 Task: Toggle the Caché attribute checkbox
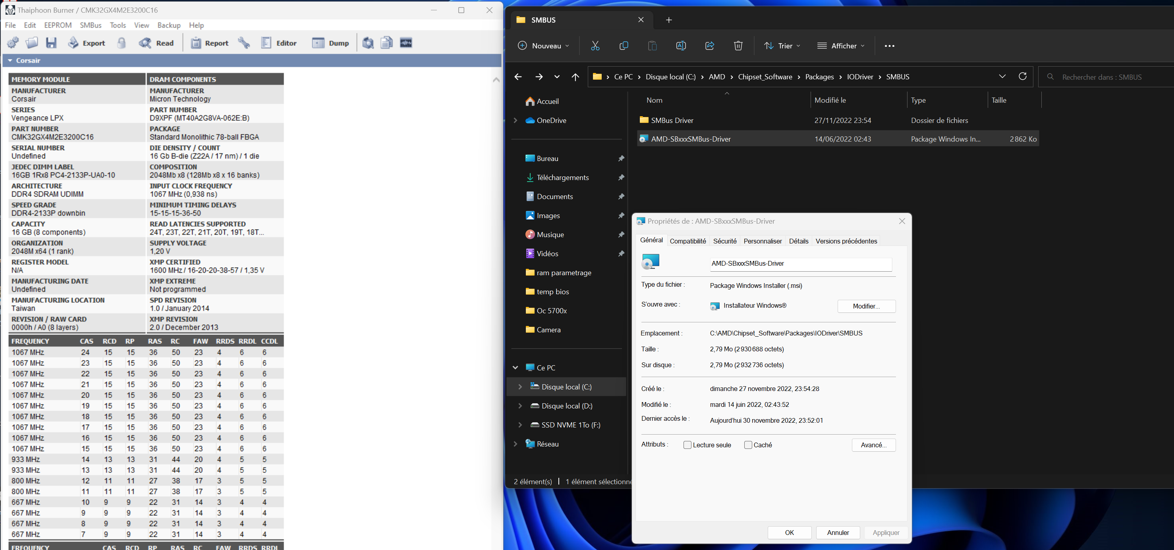tap(748, 445)
